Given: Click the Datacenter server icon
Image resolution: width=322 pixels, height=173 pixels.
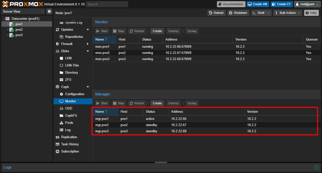Looking at the screenshot, I should point(8,19).
